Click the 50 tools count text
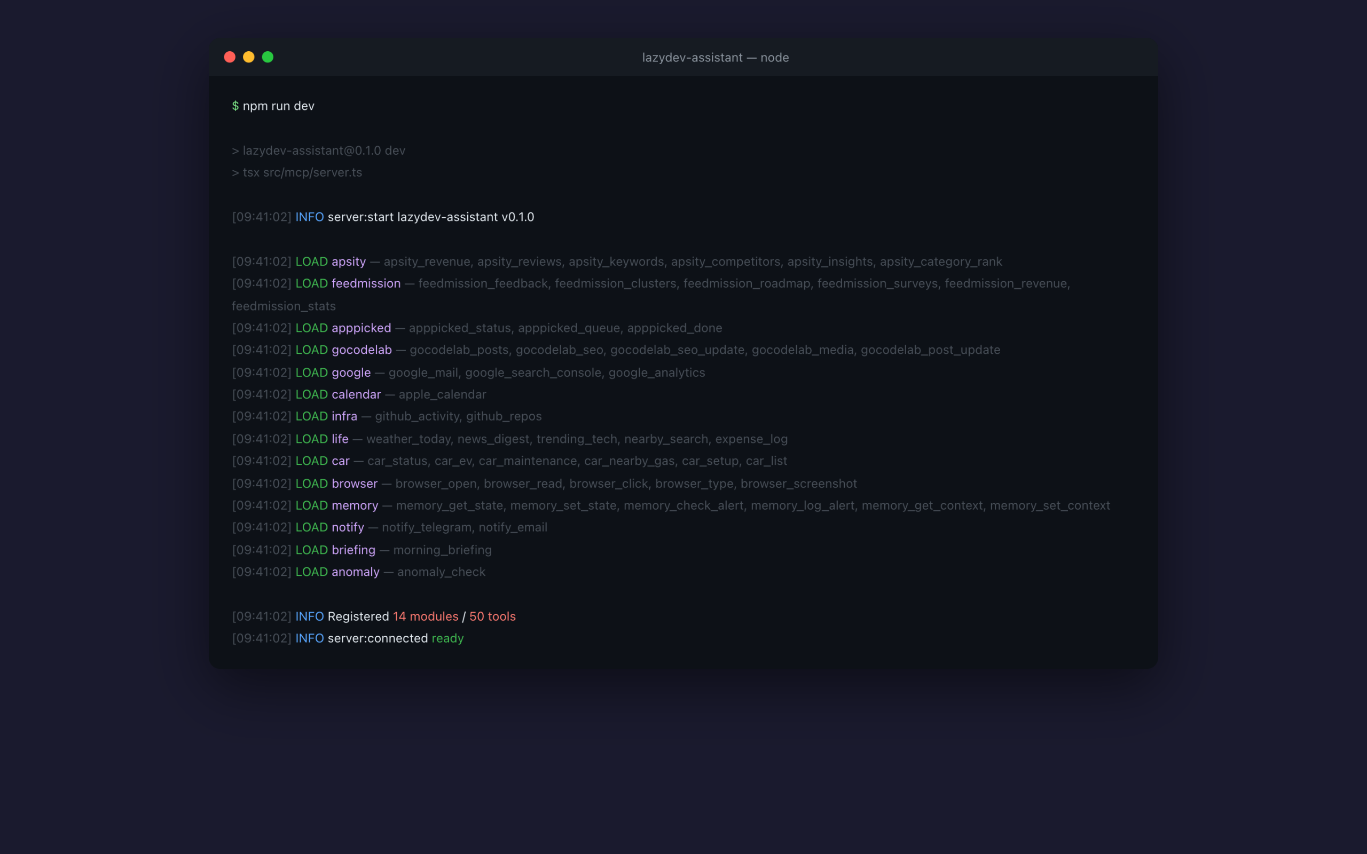Viewport: 1367px width, 854px height. 492,616
